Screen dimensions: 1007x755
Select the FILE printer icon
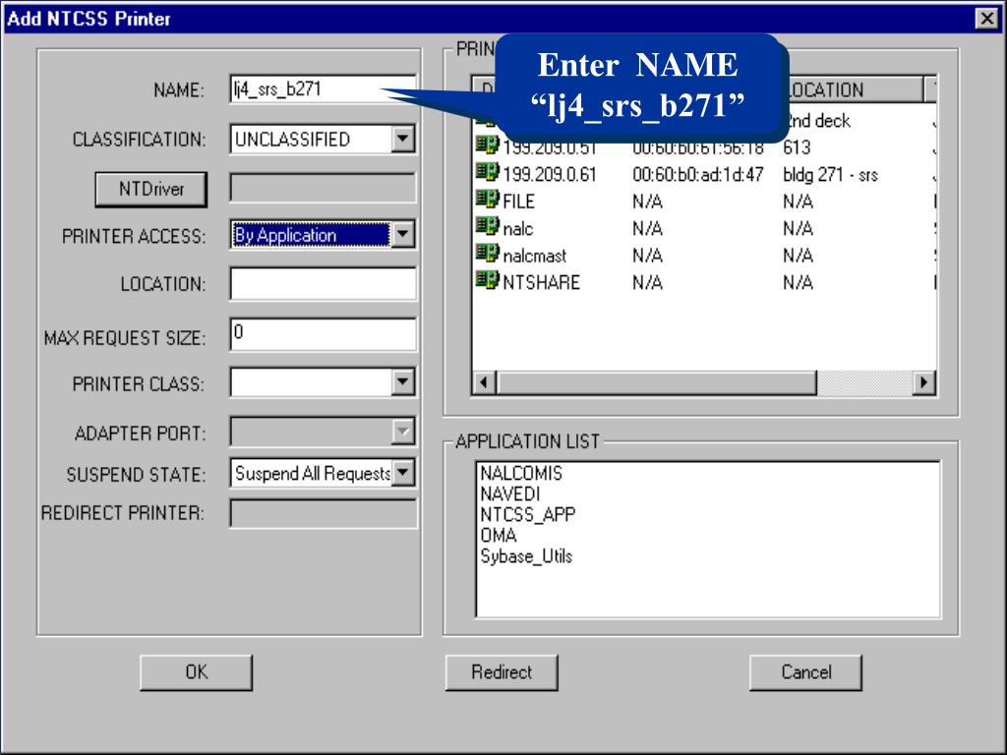click(486, 202)
